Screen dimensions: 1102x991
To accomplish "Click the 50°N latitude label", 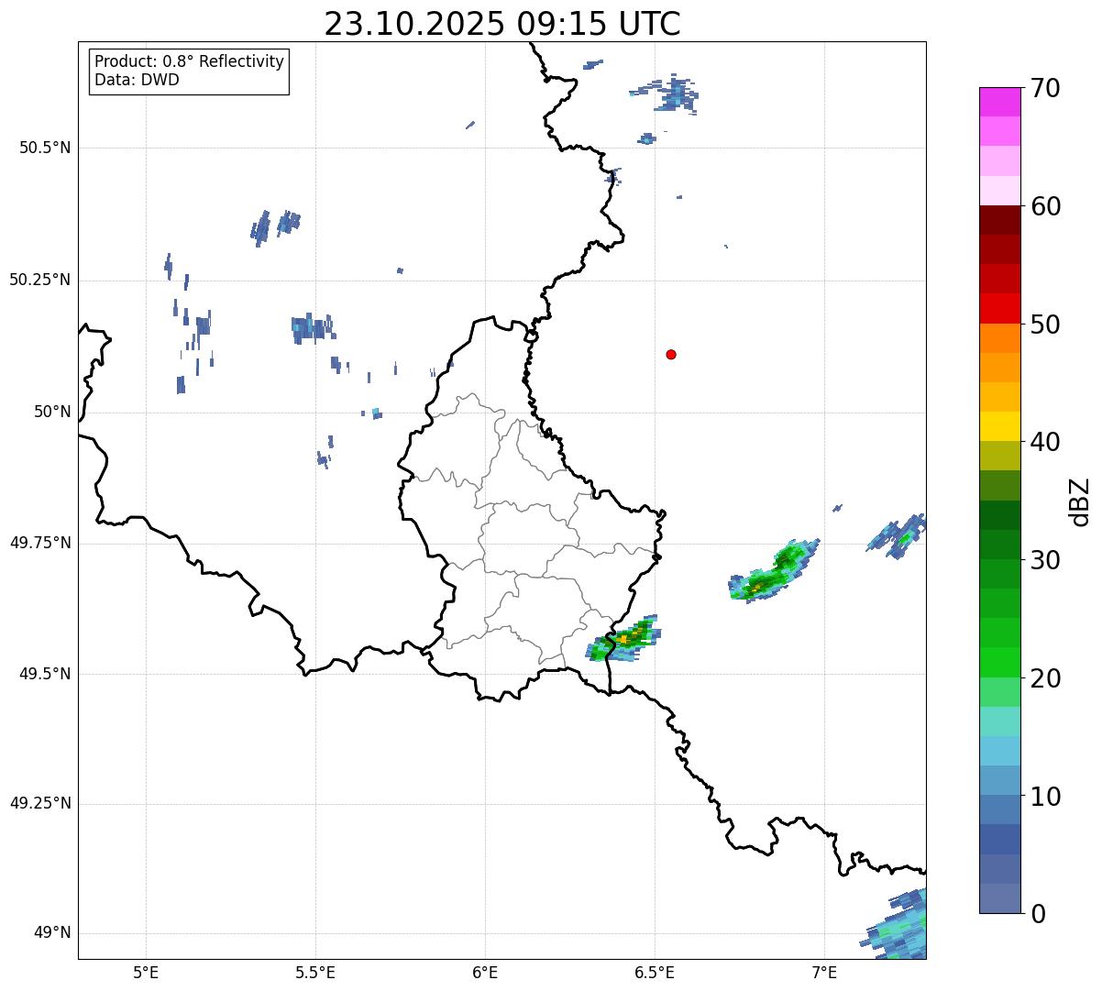I will click(x=53, y=412).
